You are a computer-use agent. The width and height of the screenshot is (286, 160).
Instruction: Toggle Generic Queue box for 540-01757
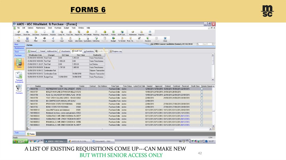pyautogui.click(x=202, y=92)
